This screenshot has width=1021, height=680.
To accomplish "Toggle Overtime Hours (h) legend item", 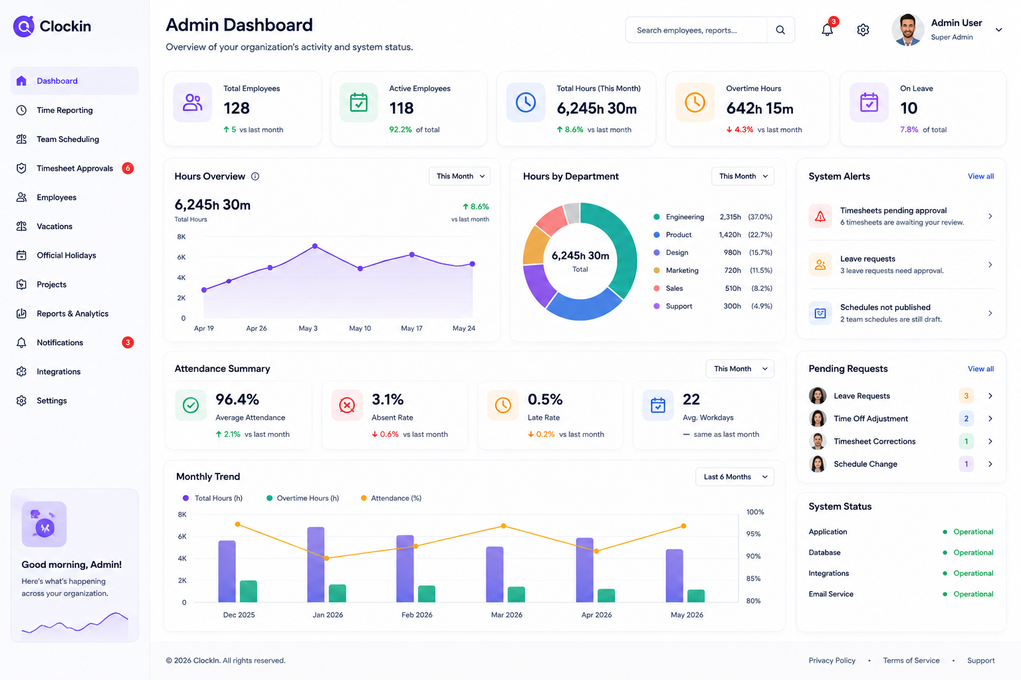I will pos(302,498).
